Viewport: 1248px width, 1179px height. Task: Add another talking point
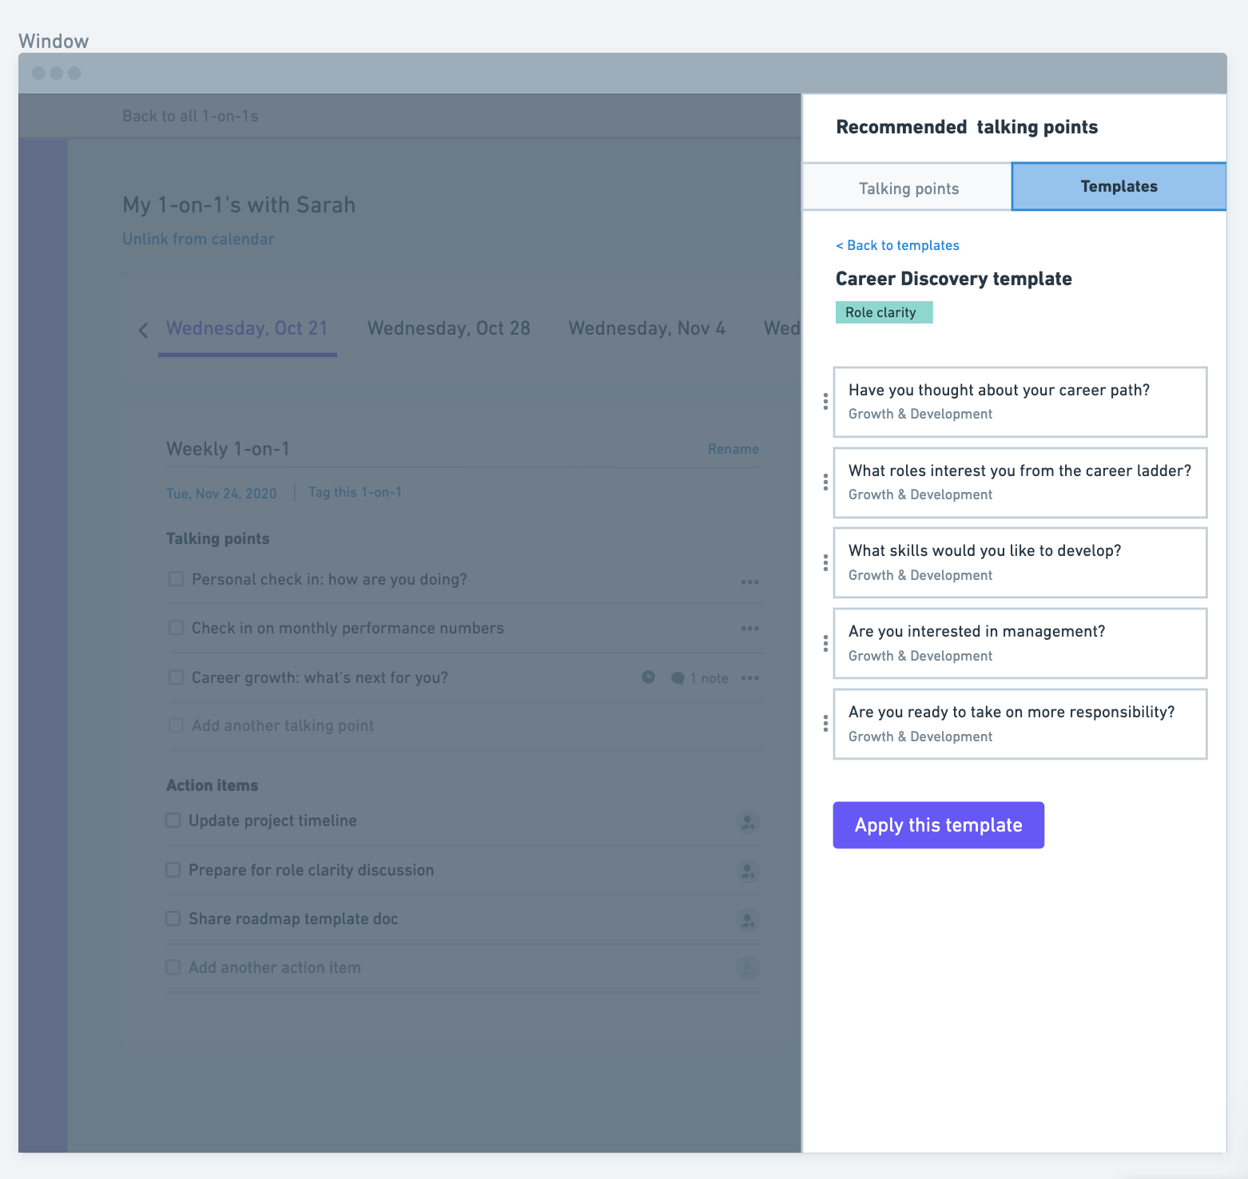coord(282,725)
